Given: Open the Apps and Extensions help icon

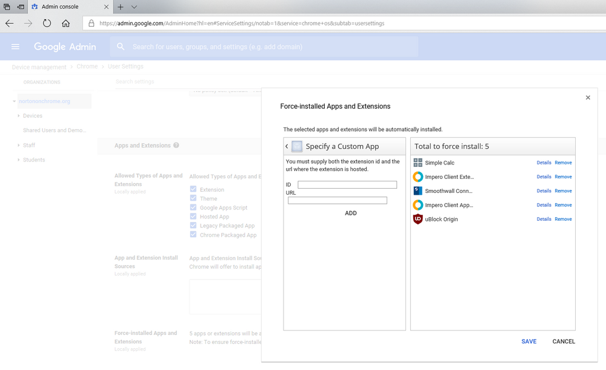Looking at the screenshot, I should (x=176, y=146).
